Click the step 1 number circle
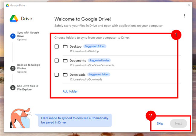Viewport: 196px width, 136px height. 13,36
